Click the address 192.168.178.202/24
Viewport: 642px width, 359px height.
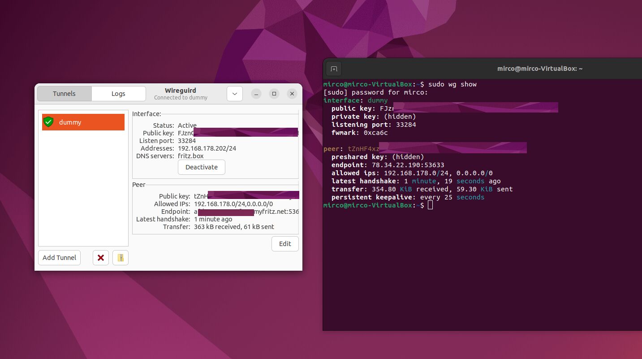point(207,148)
